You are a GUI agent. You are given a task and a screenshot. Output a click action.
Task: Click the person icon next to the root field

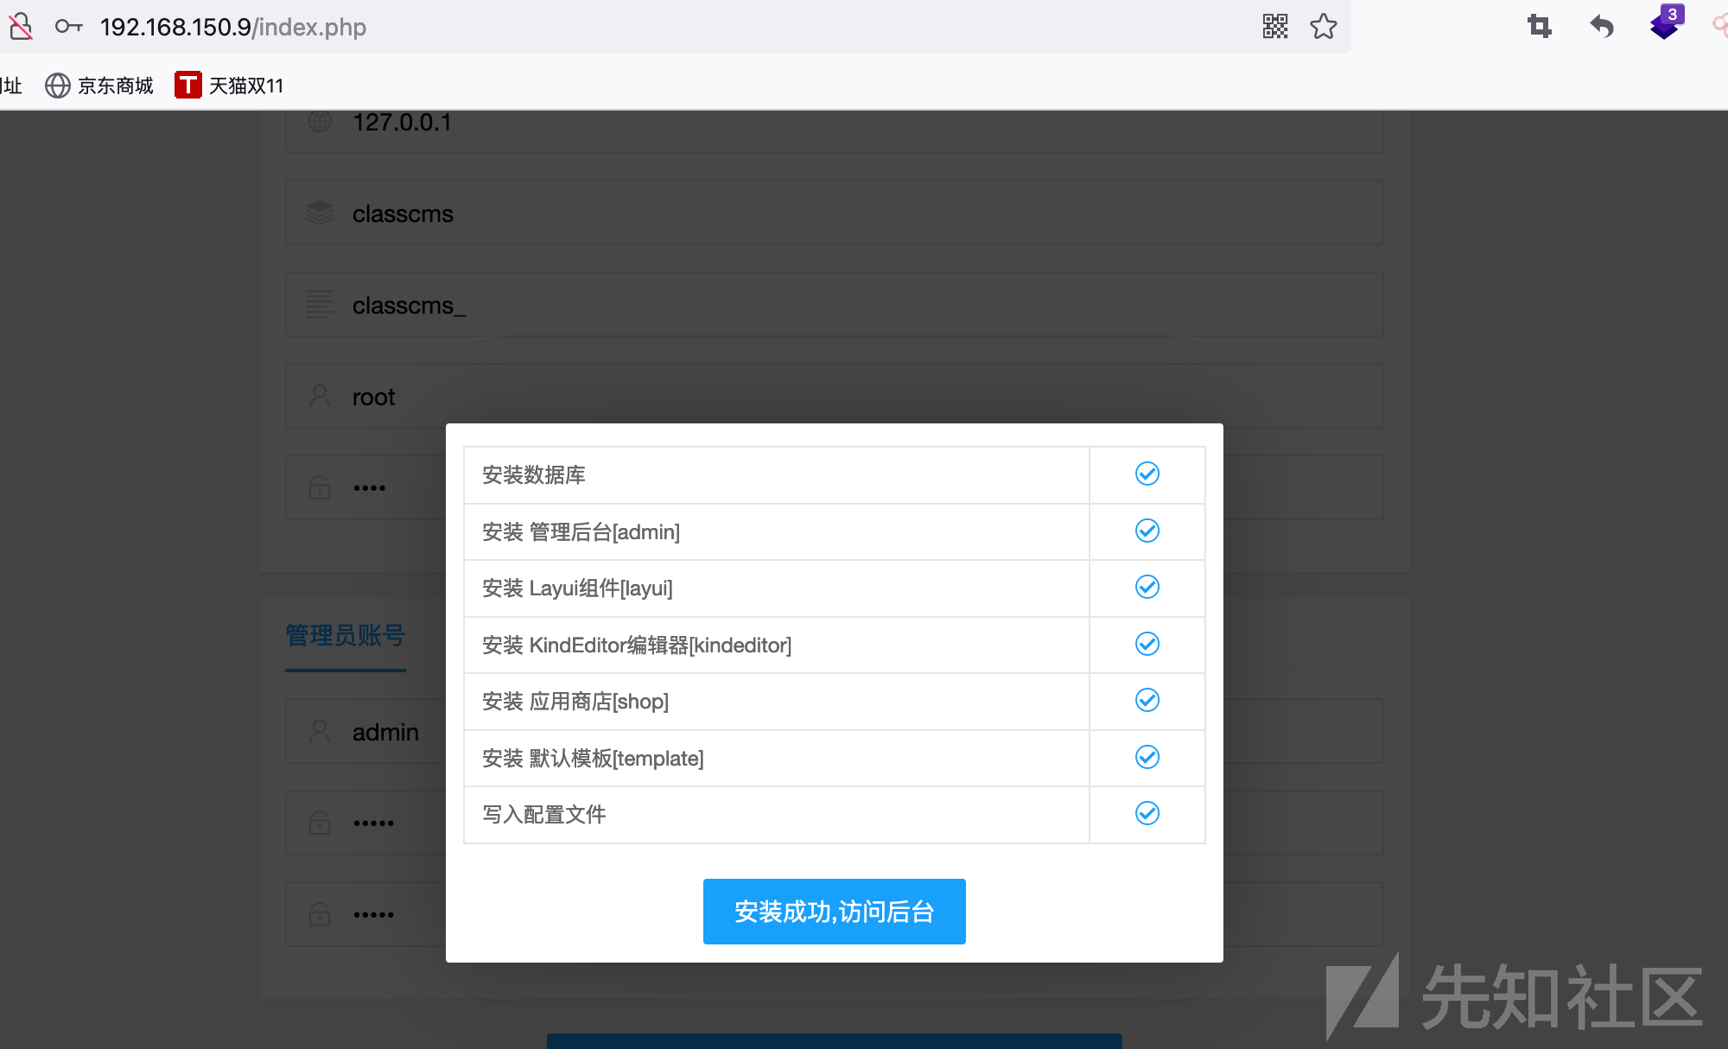pos(319,396)
